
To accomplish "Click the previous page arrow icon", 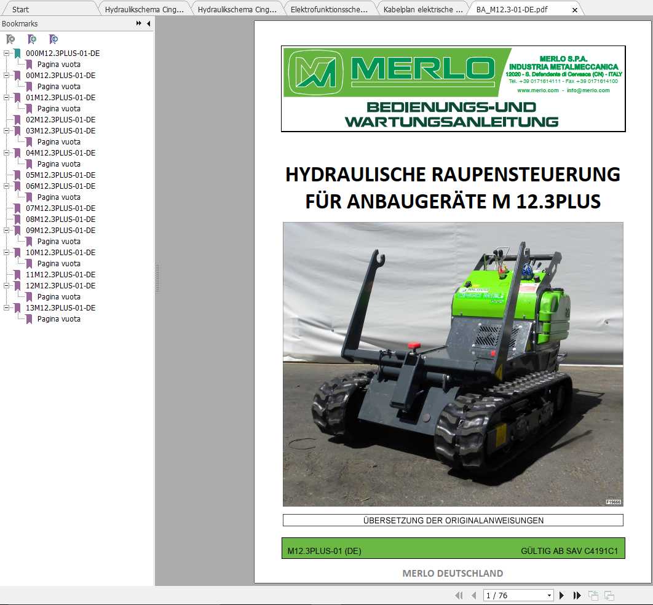I will click(x=473, y=595).
